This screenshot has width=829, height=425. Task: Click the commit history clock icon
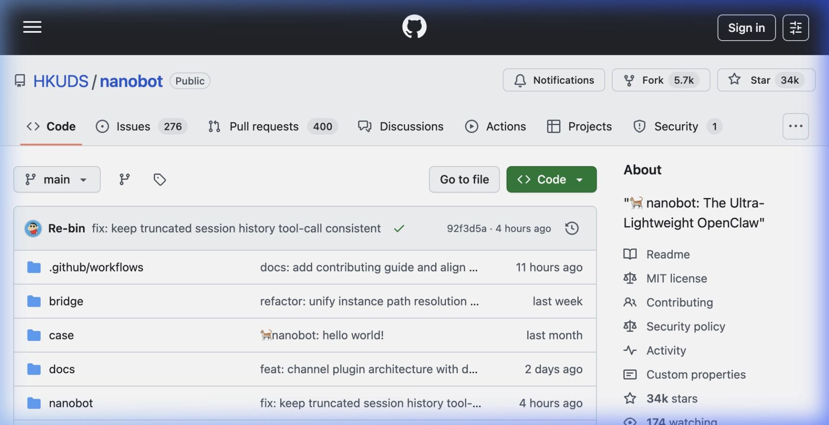pyautogui.click(x=572, y=228)
